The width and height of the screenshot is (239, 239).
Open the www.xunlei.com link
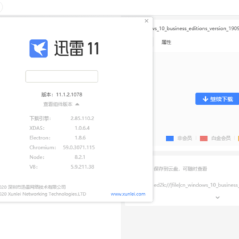tap(128, 194)
